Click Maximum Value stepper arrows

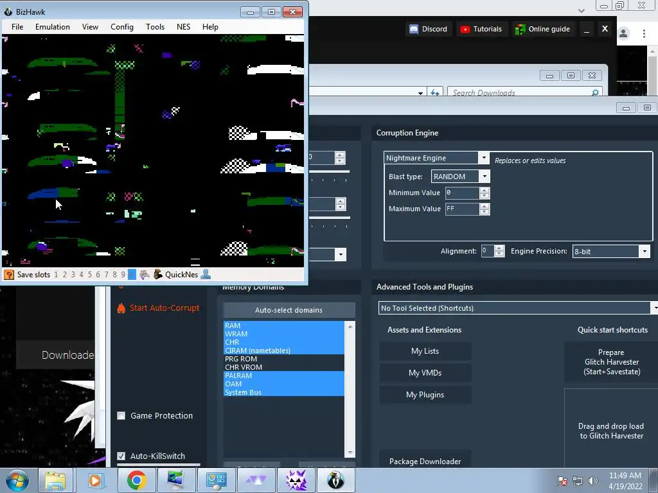pyautogui.click(x=485, y=209)
